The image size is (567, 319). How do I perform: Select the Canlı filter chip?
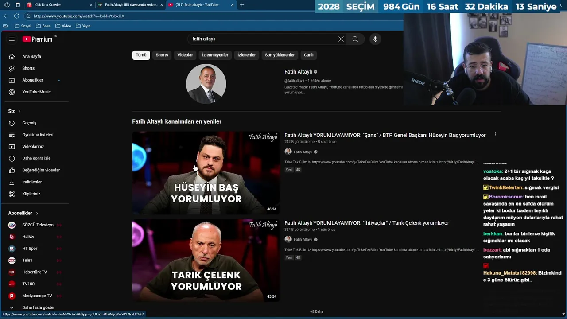tap(309, 55)
